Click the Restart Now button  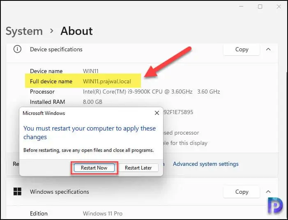[94, 167]
